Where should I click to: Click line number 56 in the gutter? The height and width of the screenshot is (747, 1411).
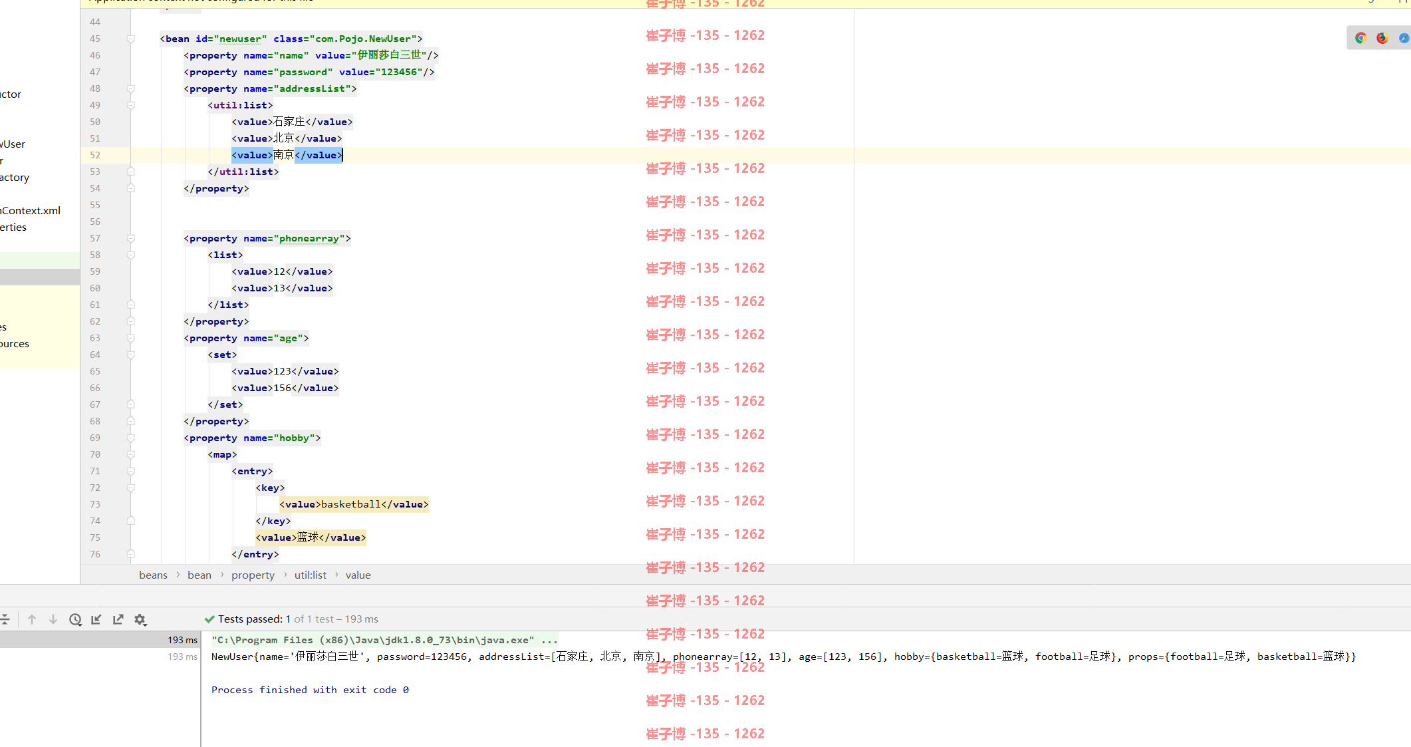(95, 222)
